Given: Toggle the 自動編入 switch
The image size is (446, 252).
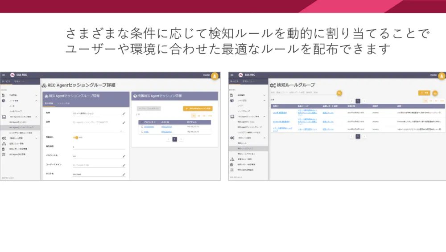Looking at the screenshot, I should (x=76, y=138).
